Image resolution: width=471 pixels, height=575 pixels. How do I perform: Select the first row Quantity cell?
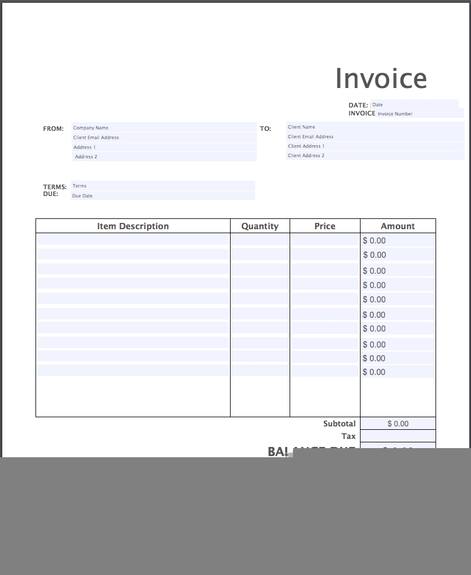tap(260, 240)
